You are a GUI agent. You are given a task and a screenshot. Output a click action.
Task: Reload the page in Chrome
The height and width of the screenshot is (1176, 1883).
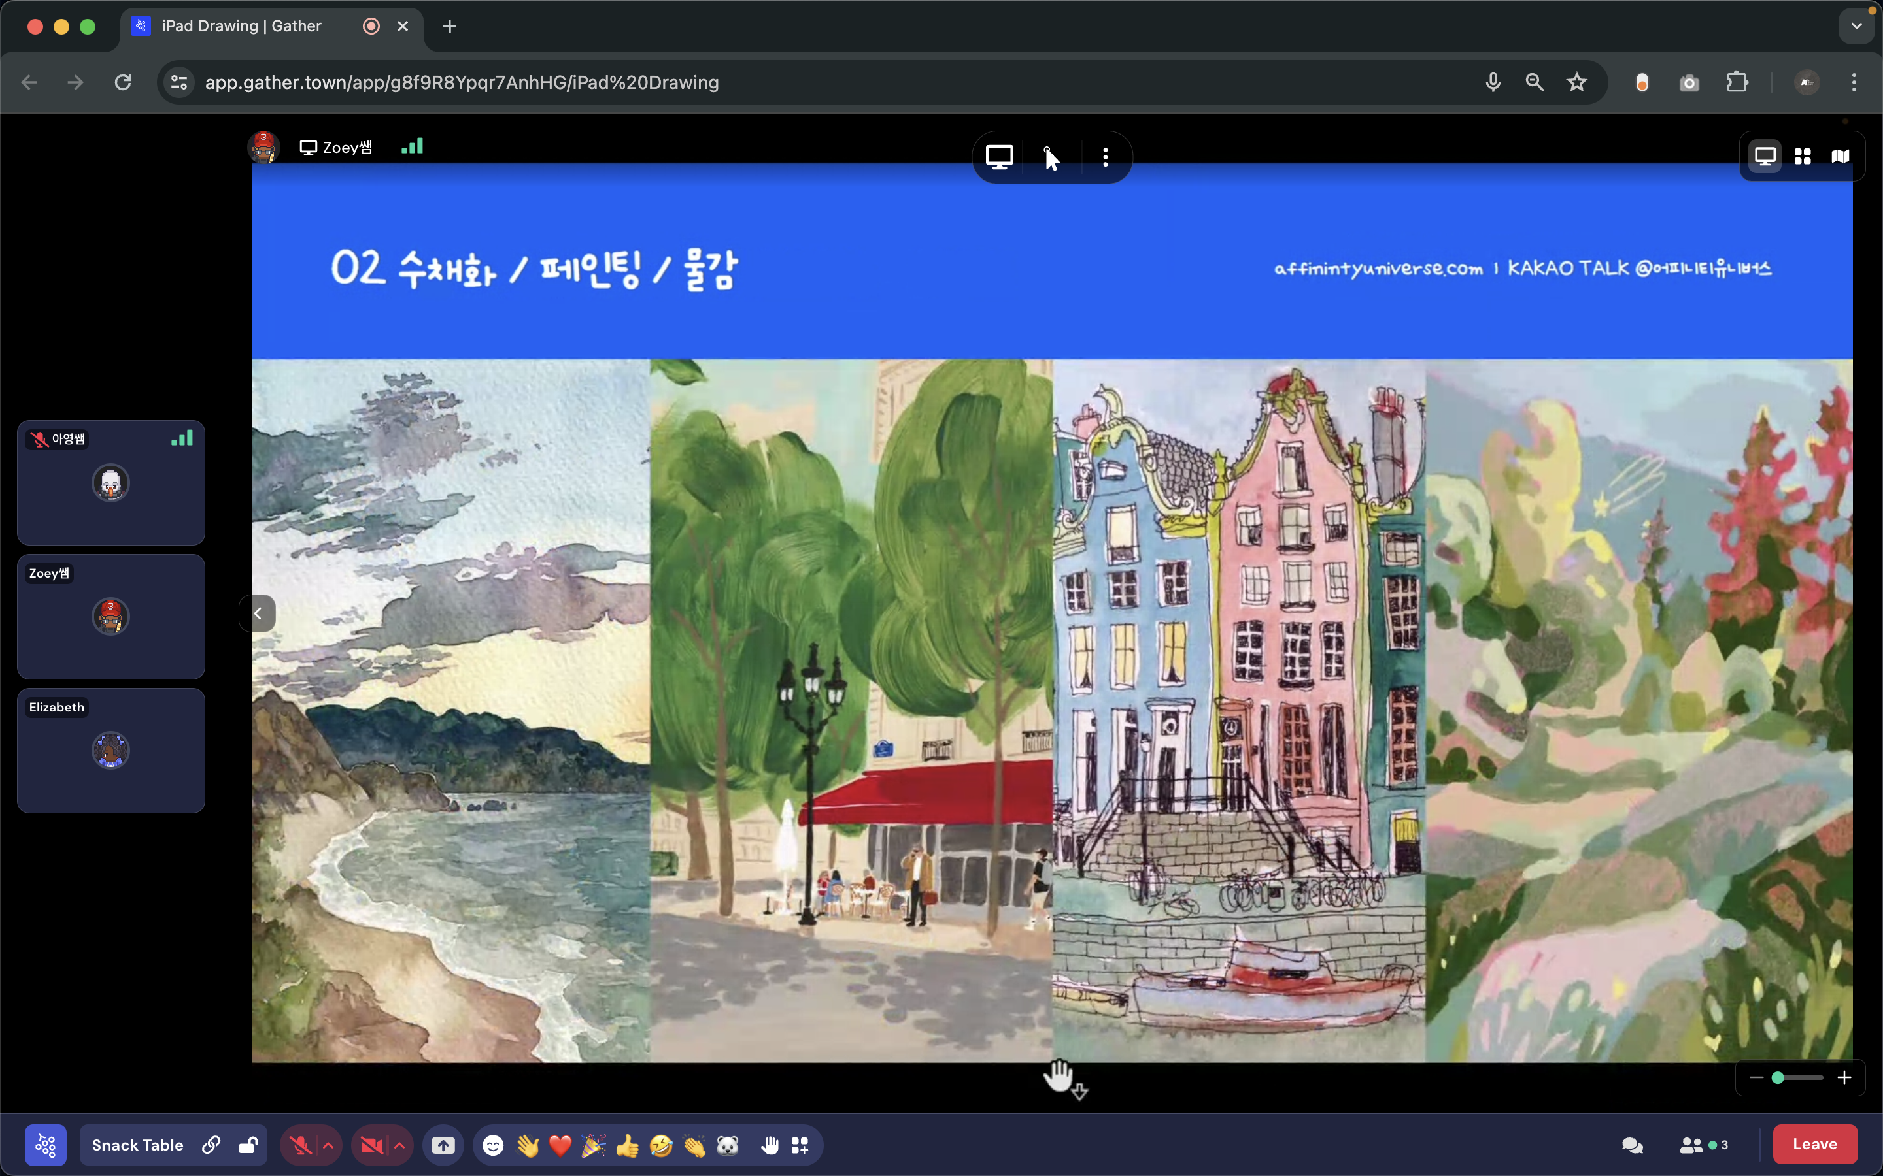tap(123, 82)
